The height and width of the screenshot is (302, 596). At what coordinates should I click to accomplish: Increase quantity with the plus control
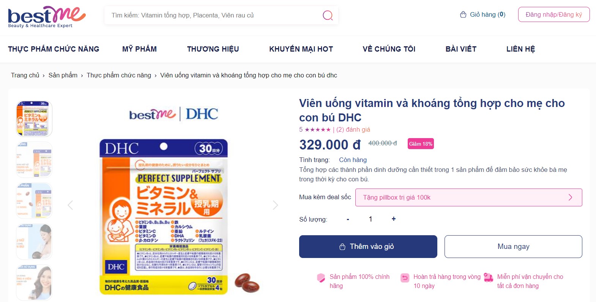pos(394,219)
